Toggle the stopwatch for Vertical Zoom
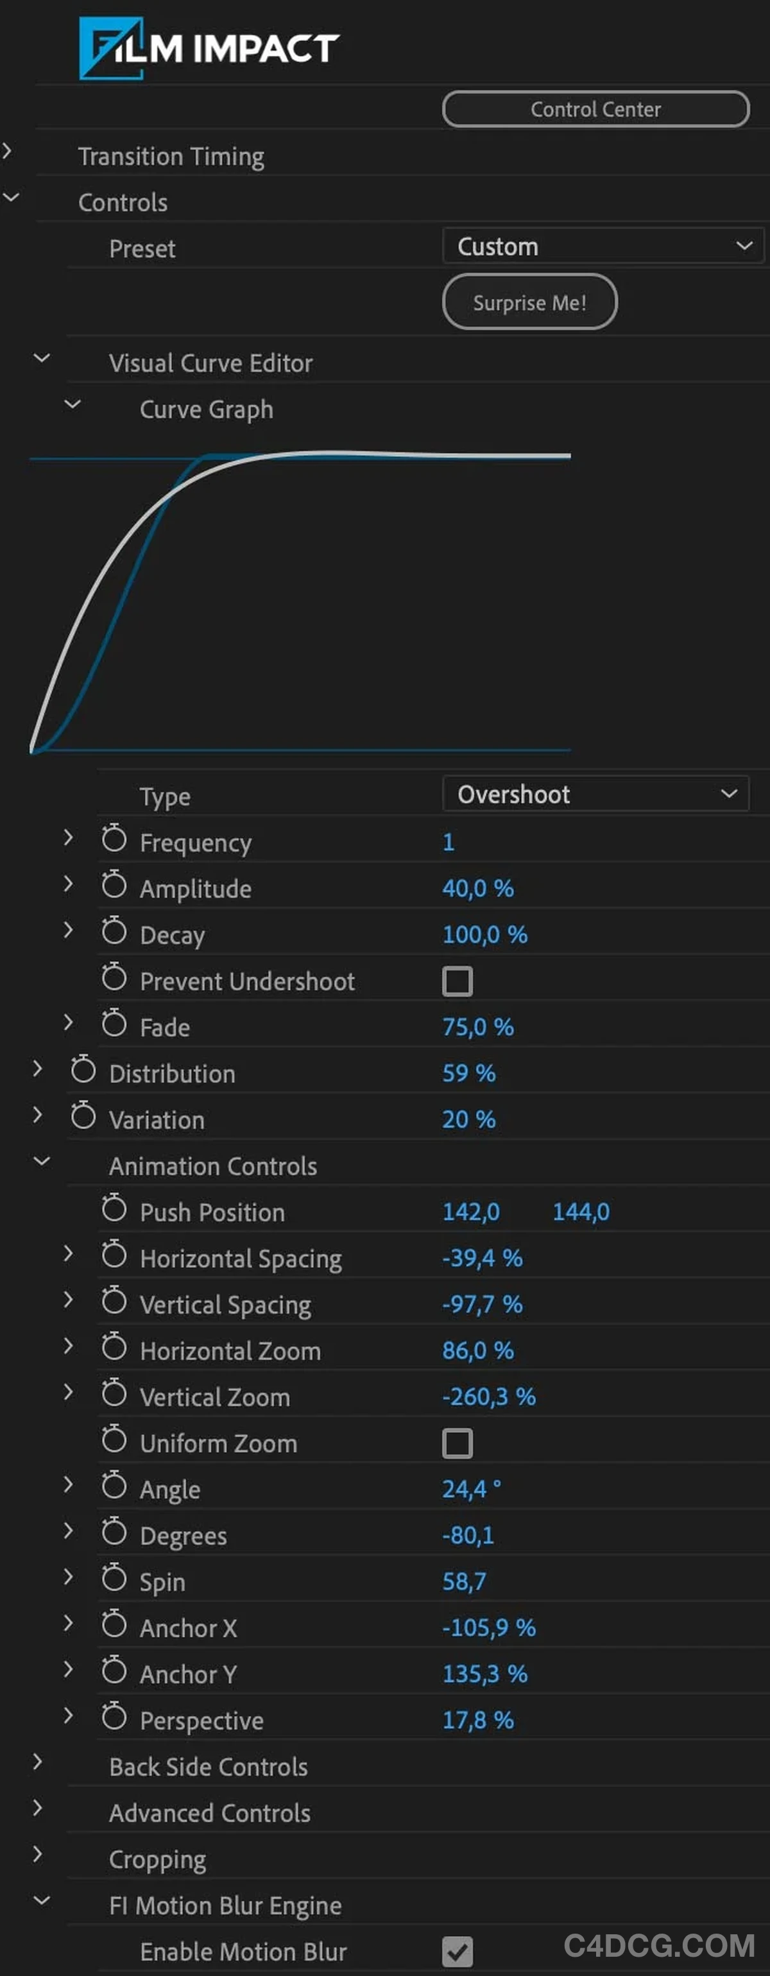Screen dimensions: 770x1976 coord(114,1393)
